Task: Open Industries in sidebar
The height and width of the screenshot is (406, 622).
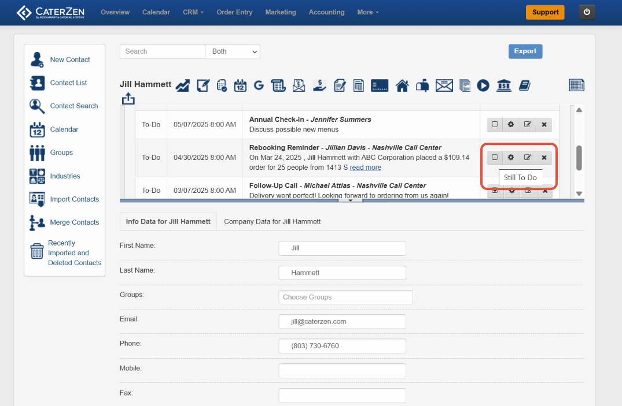Action: pos(55,176)
